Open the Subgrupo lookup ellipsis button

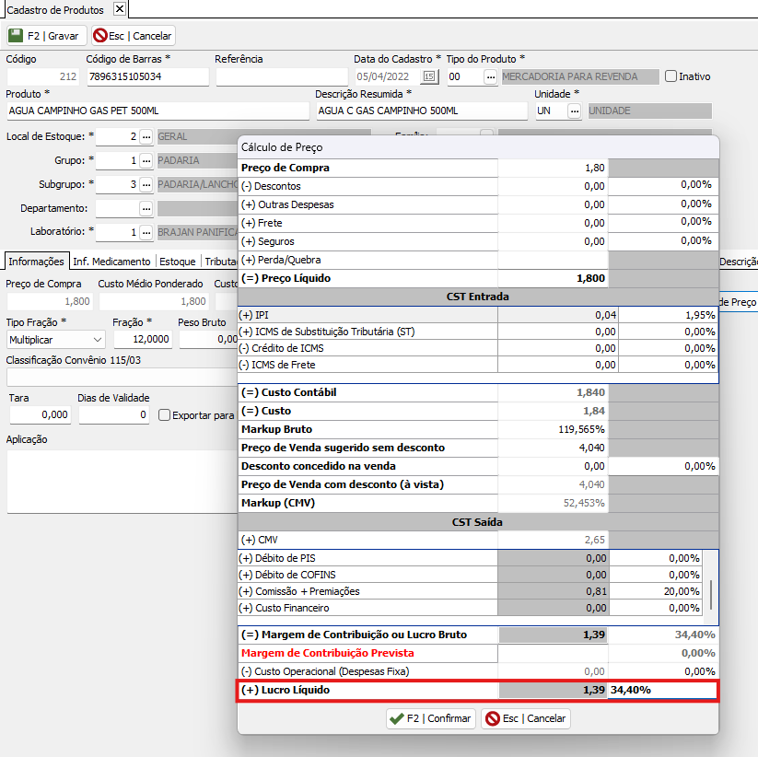click(145, 185)
